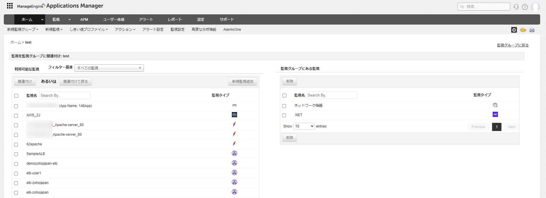Follow the 監視グループに戻る link

pyautogui.click(x=513, y=45)
